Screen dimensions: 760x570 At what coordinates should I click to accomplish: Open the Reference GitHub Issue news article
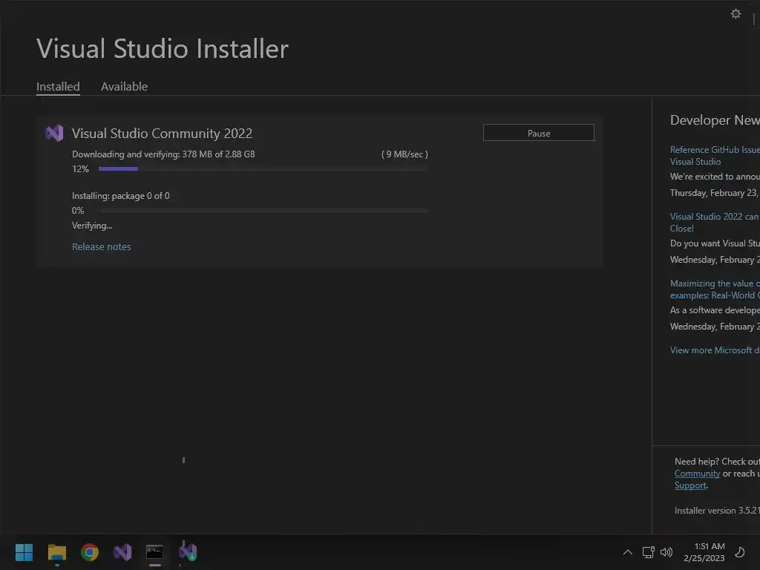tap(715, 156)
